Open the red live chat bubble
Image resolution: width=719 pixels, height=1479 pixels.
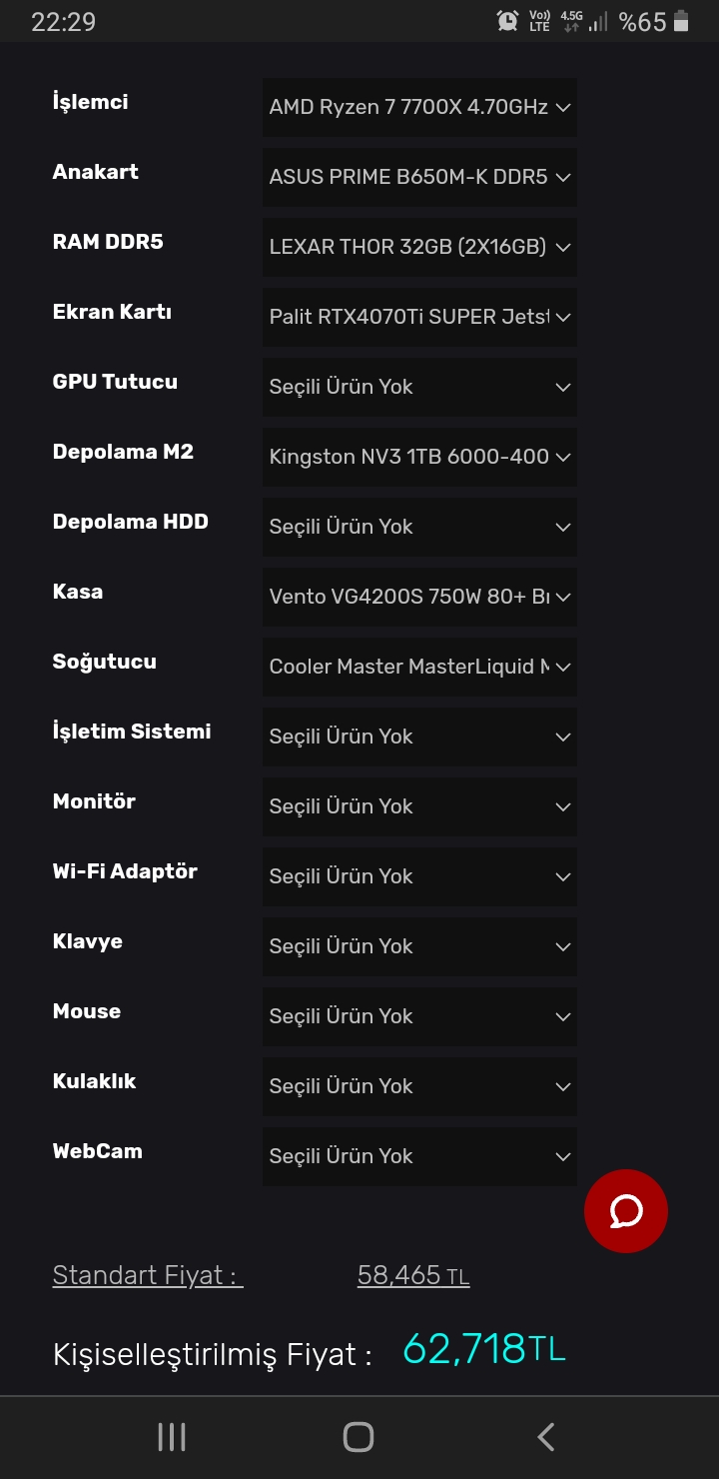[x=626, y=1211]
